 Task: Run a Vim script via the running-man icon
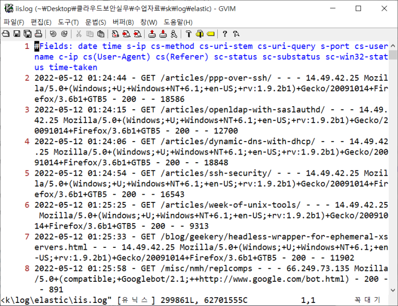tap(174, 34)
